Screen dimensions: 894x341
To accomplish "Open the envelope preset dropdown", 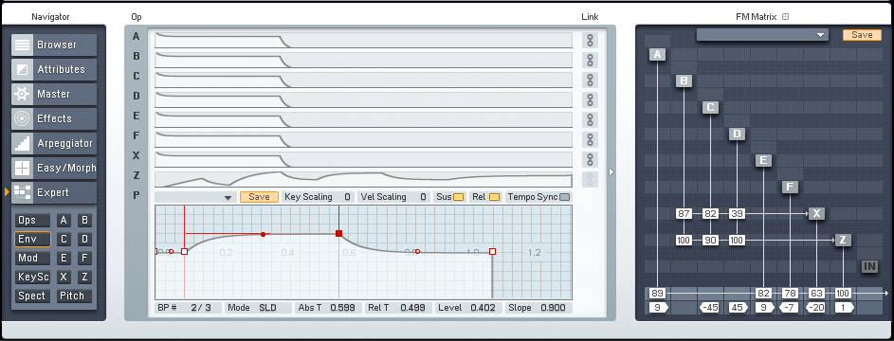I will click(195, 197).
